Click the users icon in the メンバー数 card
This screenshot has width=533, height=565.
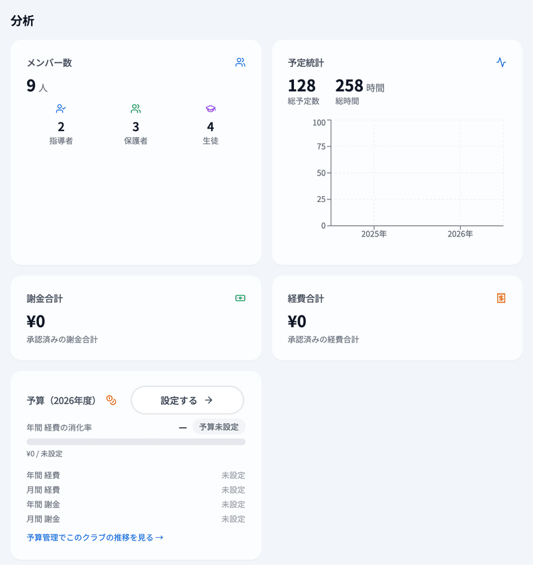tap(240, 62)
